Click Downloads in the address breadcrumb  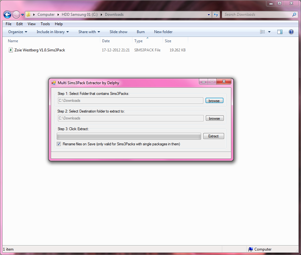click(114, 14)
